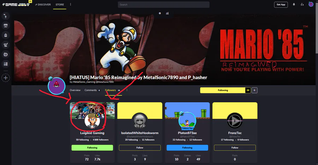Screen dimensions: 318x165
Task: Click the Luigikid Gaming avatar
Action: (x=92, y=121)
